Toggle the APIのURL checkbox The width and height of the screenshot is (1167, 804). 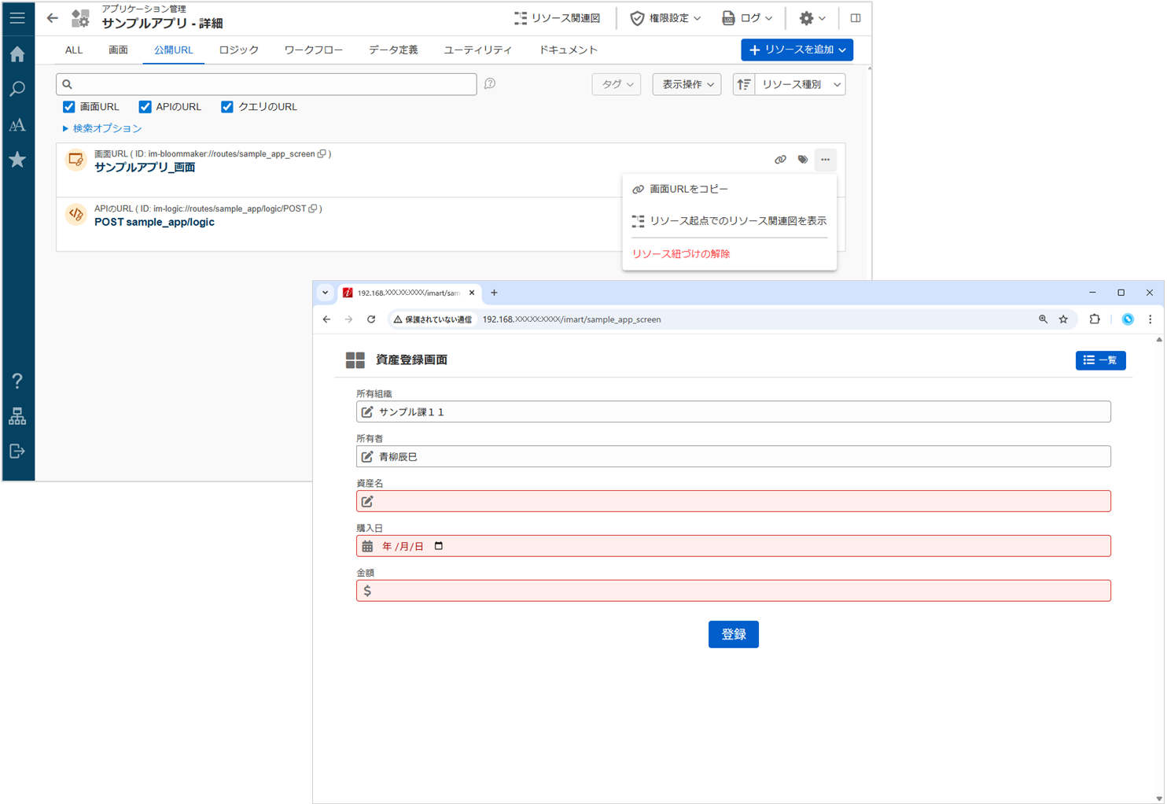pos(145,107)
